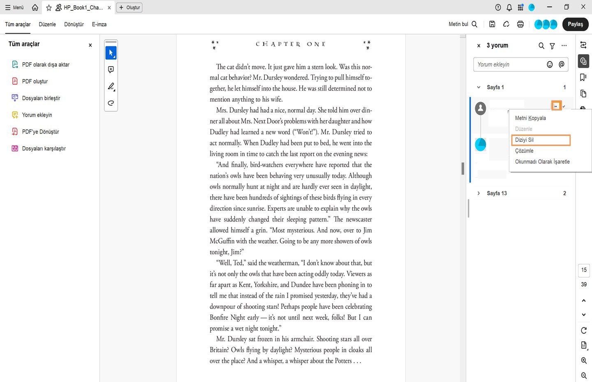This screenshot has height=382, width=592.
Task: Choose PDF olarak dışa aktar
Action: pyautogui.click(x=40, y=64)
